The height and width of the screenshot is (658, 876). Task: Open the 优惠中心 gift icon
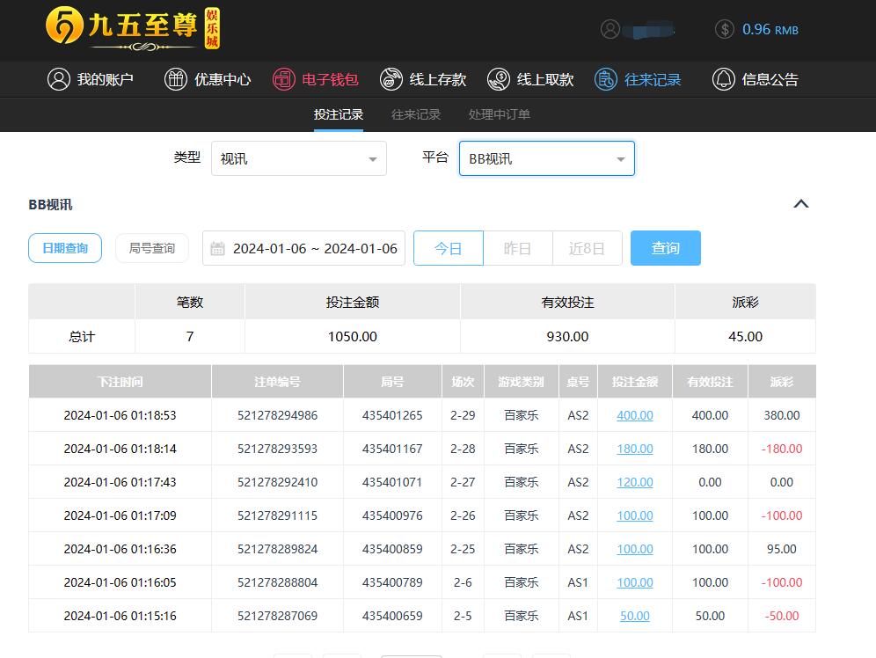(x=176, y=79)
